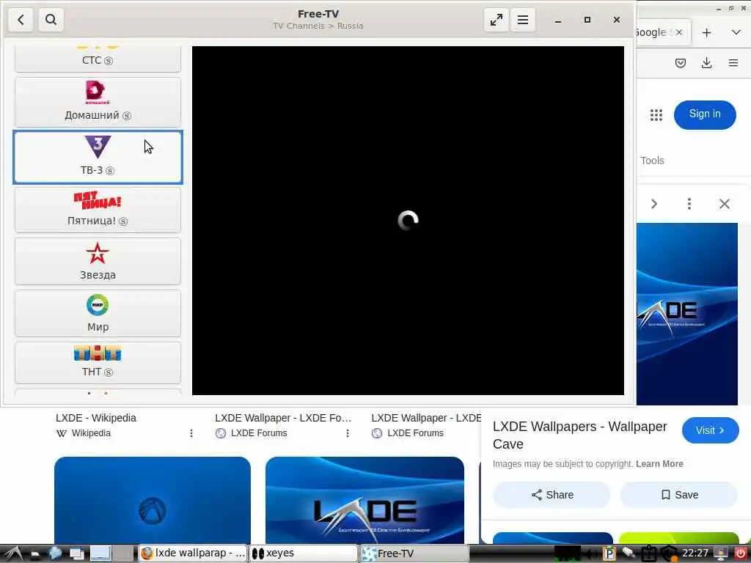
Task: Select the Домашний channel
Action: pyautogui.click(x=98, y=102)
